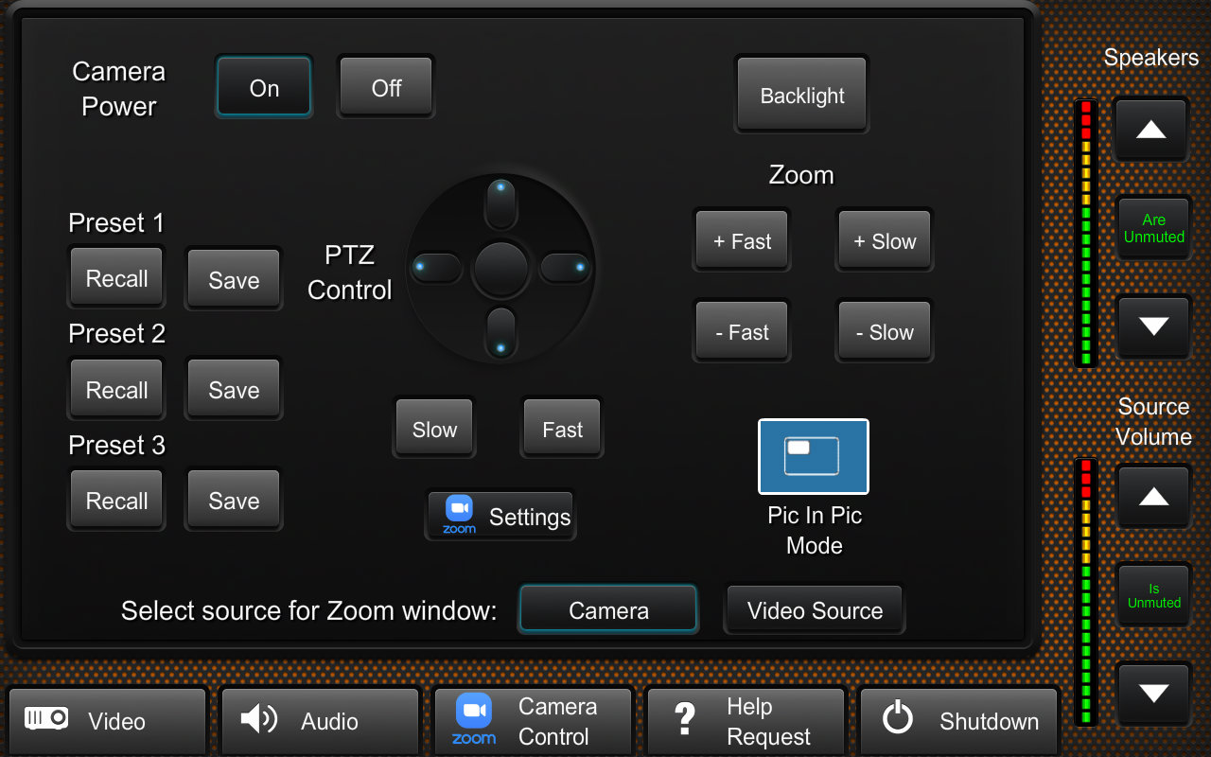Set PTZ speed to Slow

pos(434,429)
